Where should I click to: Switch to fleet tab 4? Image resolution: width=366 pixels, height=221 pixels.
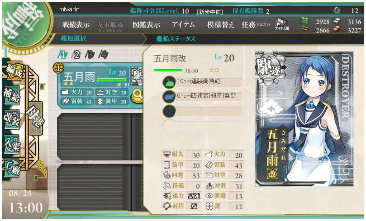pyautogui.click(x=104, y=55)
